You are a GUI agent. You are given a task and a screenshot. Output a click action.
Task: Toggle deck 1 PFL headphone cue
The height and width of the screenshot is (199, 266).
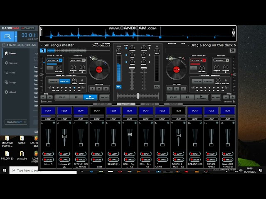119,87
